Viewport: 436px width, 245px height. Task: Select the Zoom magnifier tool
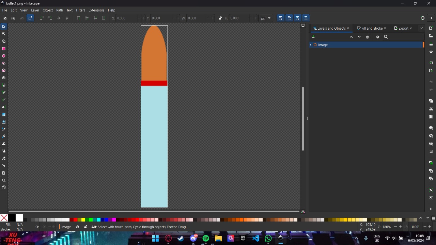[4, 180]
